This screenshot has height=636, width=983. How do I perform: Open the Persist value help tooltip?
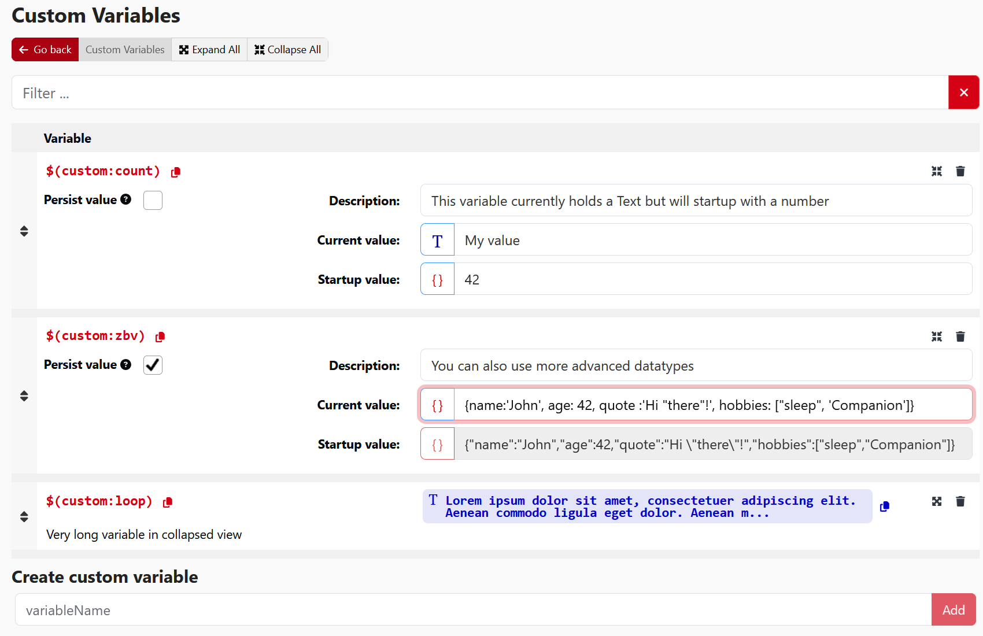[126, 199]
